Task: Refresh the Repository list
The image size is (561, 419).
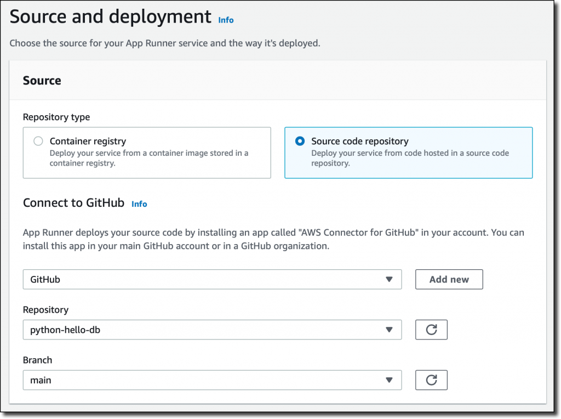Action: [431, 330]
